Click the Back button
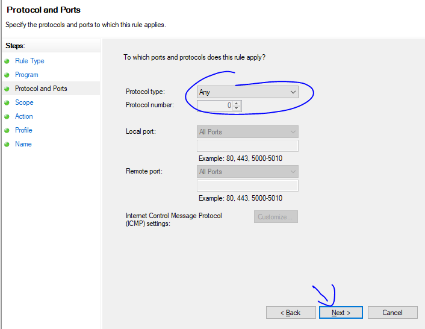The height and width of the screenshot is (329, 425). point(291,313)
